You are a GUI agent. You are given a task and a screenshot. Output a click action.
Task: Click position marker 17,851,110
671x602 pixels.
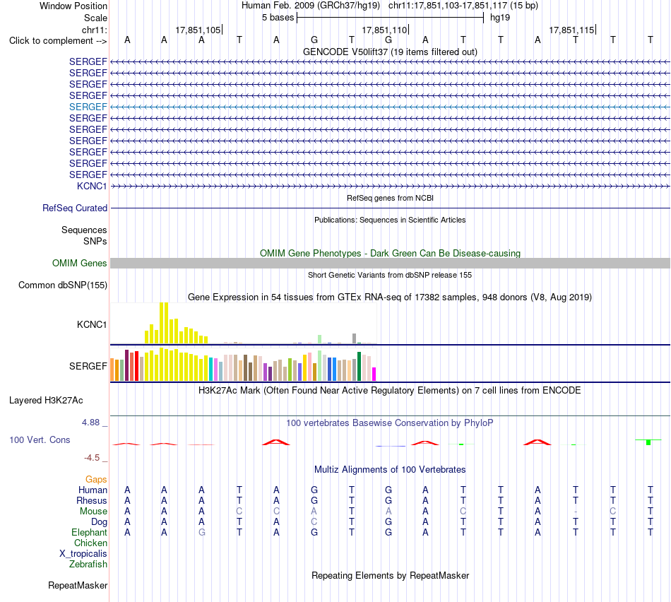[385, 30]
